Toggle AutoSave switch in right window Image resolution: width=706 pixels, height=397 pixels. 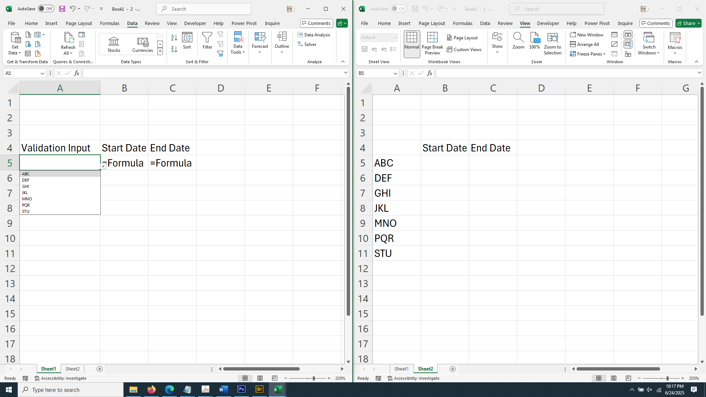(399, 9)
